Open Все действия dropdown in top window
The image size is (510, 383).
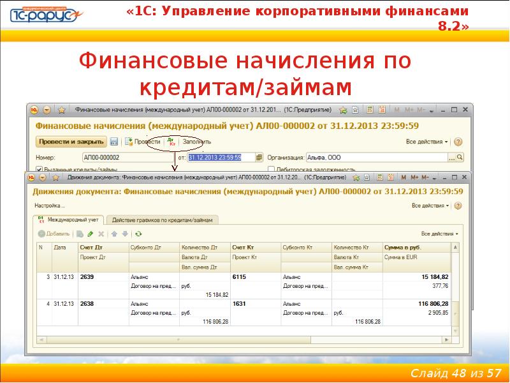(x=426, y=142)
